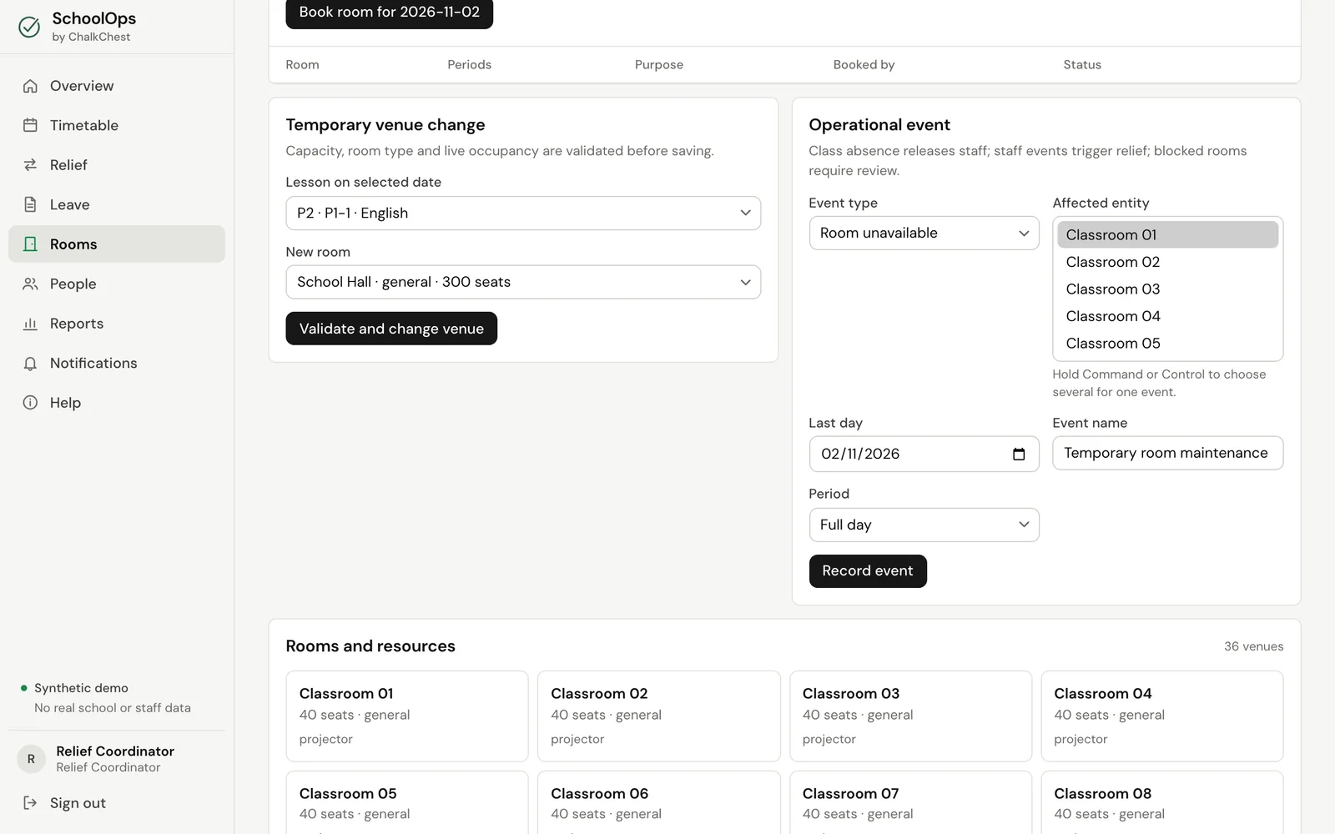Screen dimensions: 1335x834
Task: Click the Classroom 02 venue card
Action: click(658, 716)
